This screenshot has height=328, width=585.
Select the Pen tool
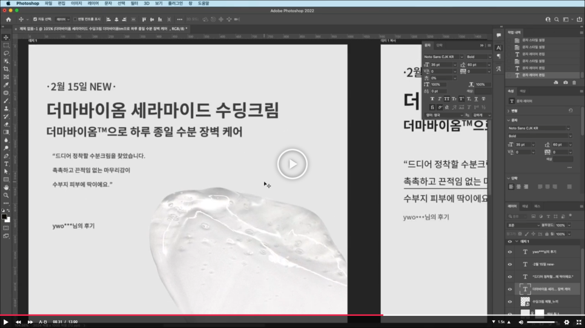coord(6,156)
